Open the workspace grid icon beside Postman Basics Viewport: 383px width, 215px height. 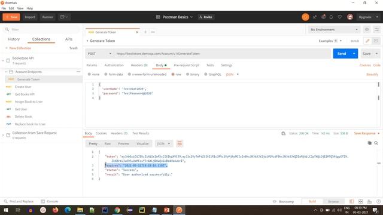coord(158,17)
